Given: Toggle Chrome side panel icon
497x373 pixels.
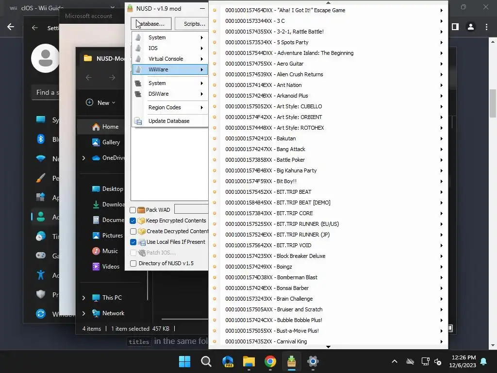Looking at the screenshot, I should (455, 27).
